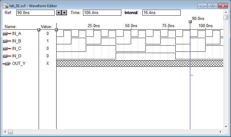
Task: Click the IN_D value 0 cell
Action: click(x=47, y=56)
